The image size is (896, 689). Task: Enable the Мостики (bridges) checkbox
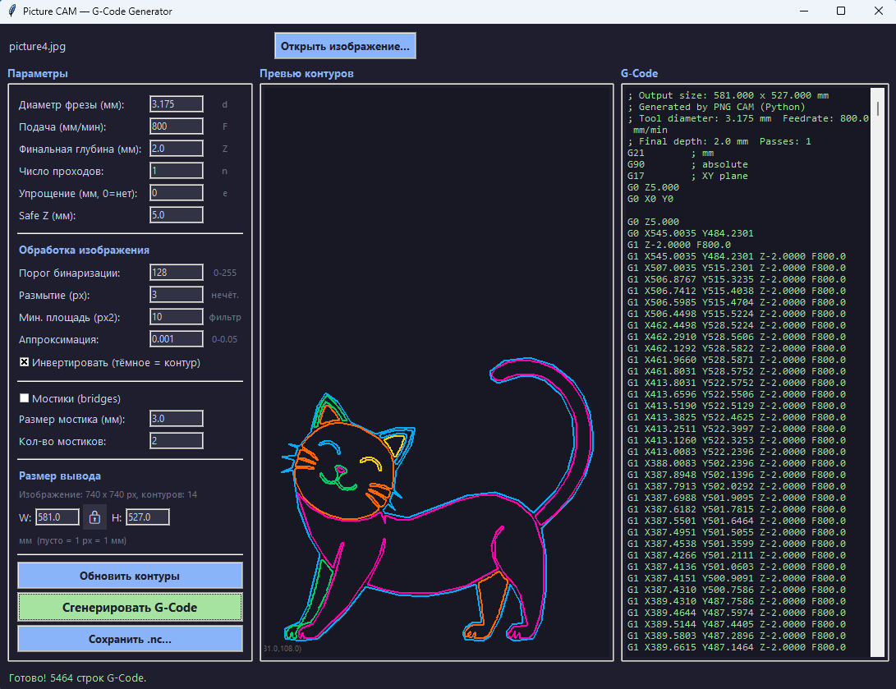point(25,398)
